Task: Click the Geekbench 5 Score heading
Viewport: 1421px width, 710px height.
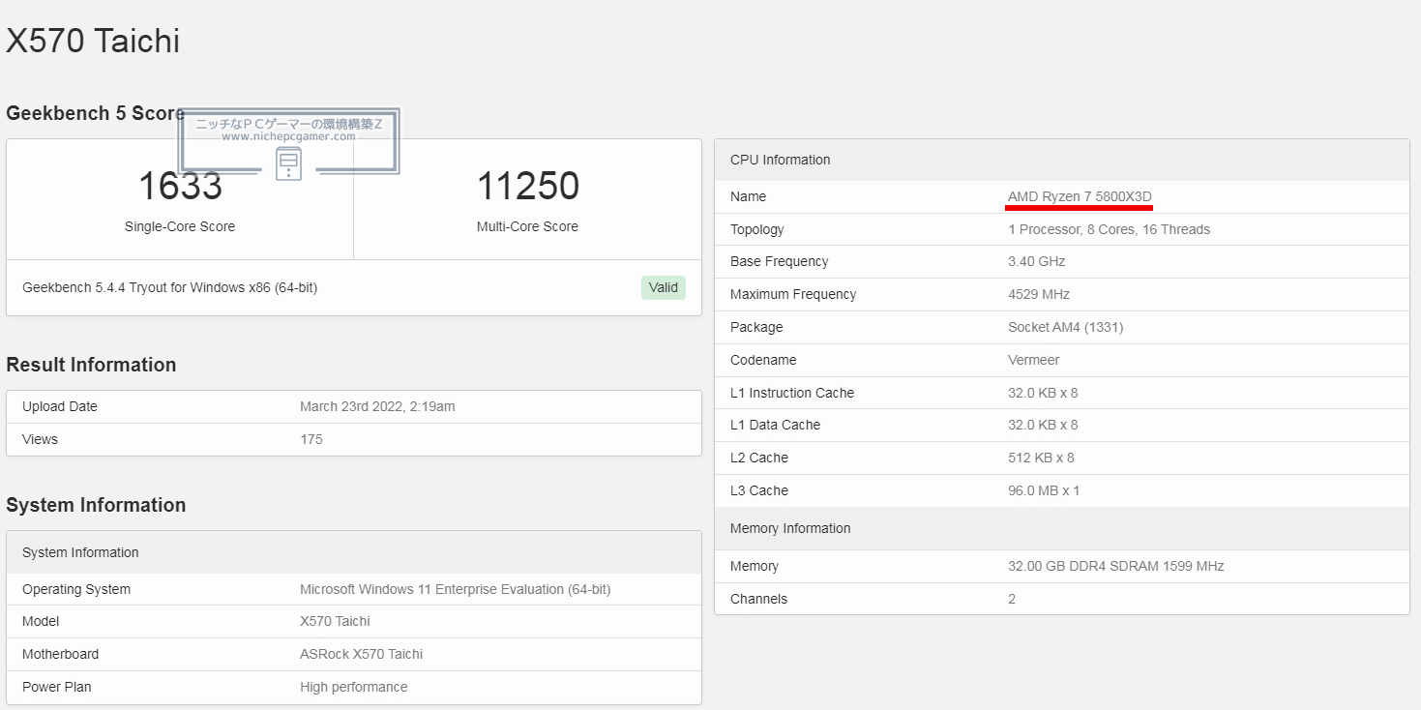Action: (95, 113)
